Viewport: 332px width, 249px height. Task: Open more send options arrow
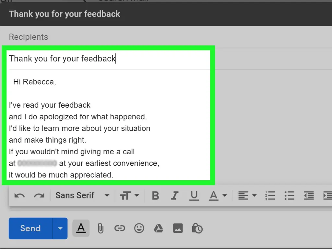60,228
